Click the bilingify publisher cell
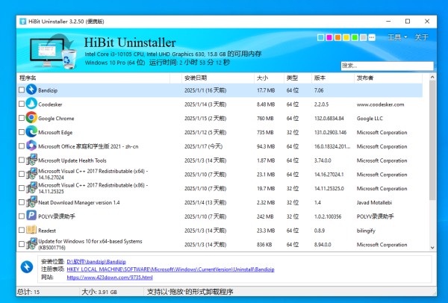 (366, 231)
